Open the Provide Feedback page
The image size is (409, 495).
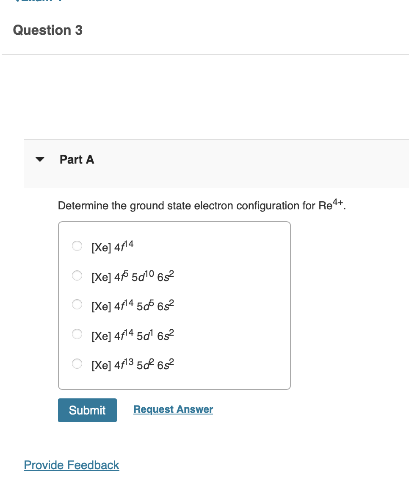[x=71, y=465]
